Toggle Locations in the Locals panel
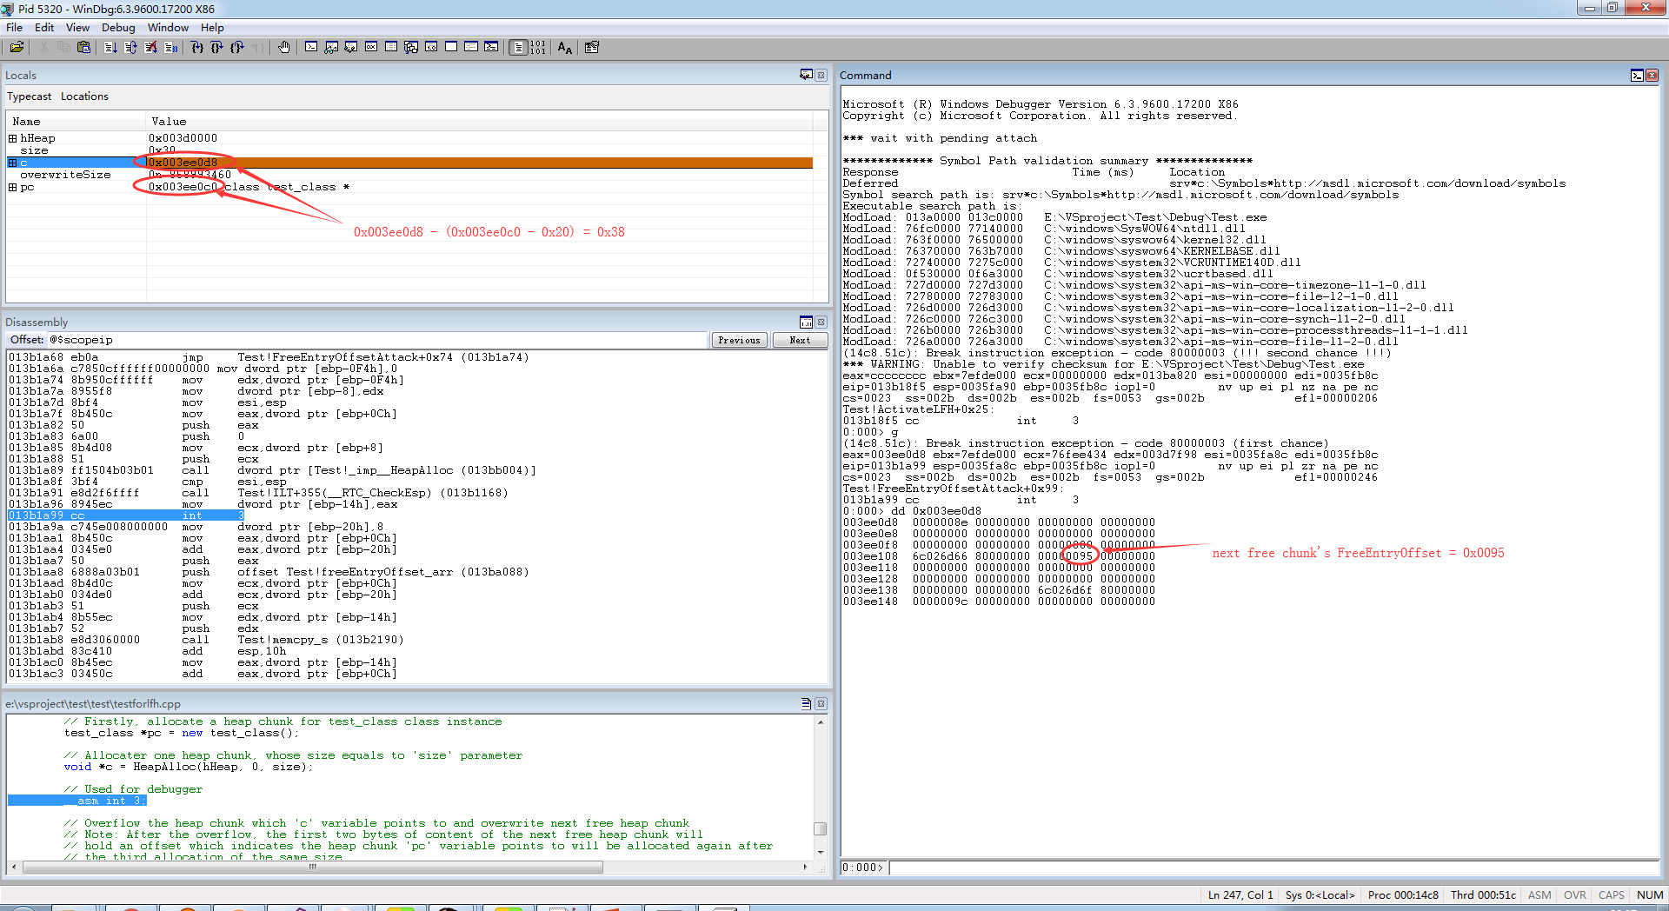 pyautogui.click(x=84, y=96)
